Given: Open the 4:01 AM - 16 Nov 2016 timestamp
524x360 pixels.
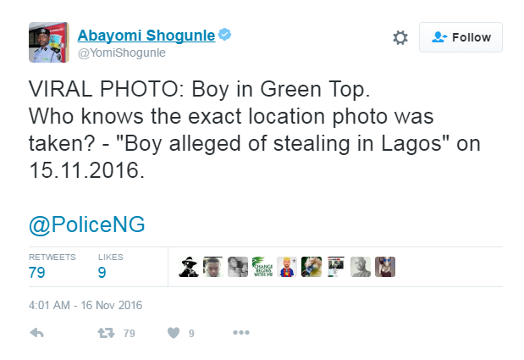Looking at the screenshot, I should [x=85, y=304].
